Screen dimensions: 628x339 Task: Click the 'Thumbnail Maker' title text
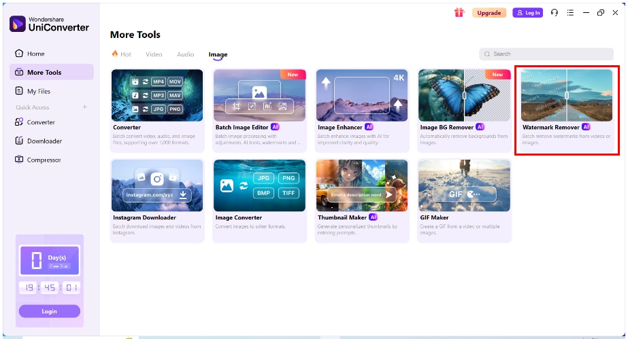click(x=342, y=217)
